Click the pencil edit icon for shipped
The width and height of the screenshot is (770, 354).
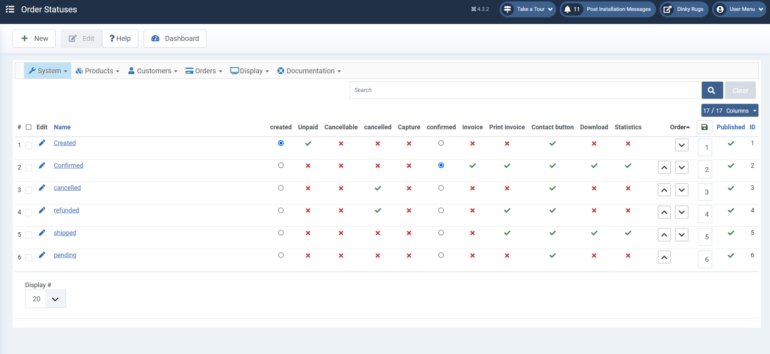pos(42,233)
